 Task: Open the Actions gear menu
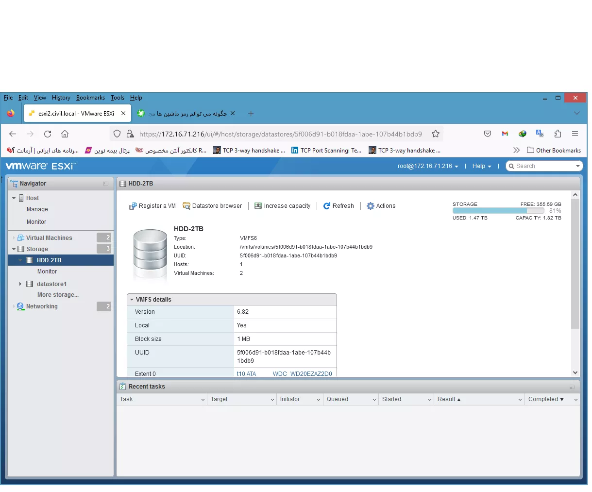[381, 206]
